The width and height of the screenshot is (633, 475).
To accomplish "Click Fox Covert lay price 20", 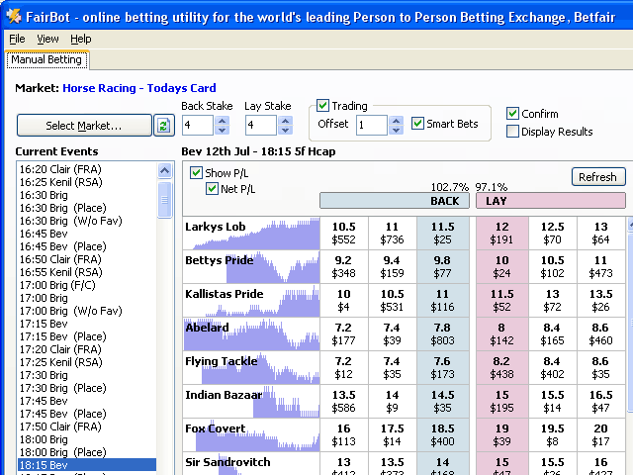I will pyautogui.click(x=600, y=435).
